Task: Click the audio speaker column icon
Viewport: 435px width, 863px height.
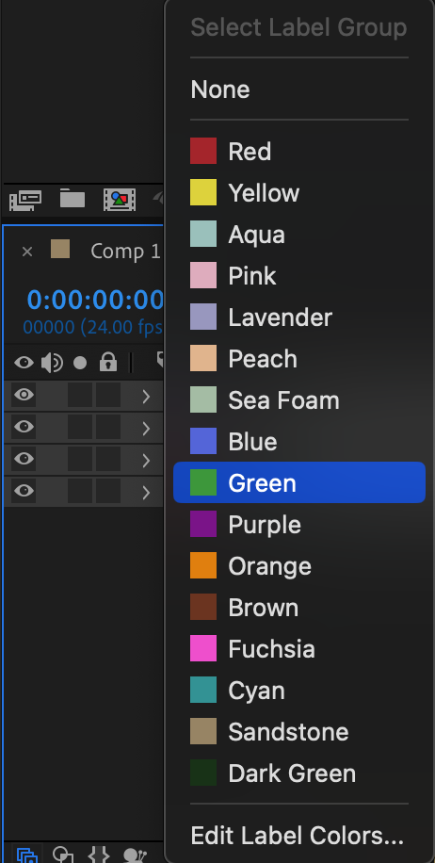Action: (x=52, y=363)
